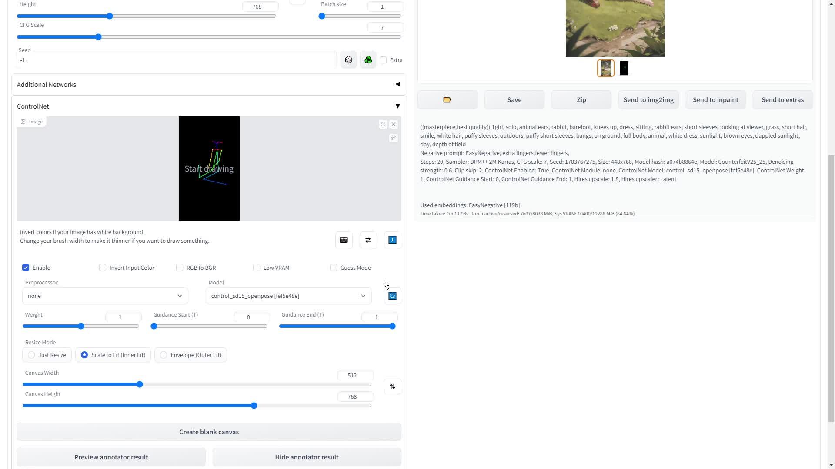Enable the Low VRAM checkbox
Image resolution: width=835 pixels, height=469 pixels.
(257, 268)
